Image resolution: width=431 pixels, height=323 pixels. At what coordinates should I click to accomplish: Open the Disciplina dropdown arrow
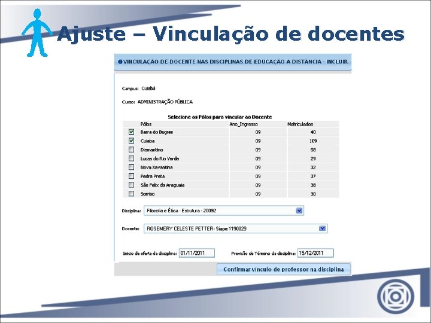point(299,211)
